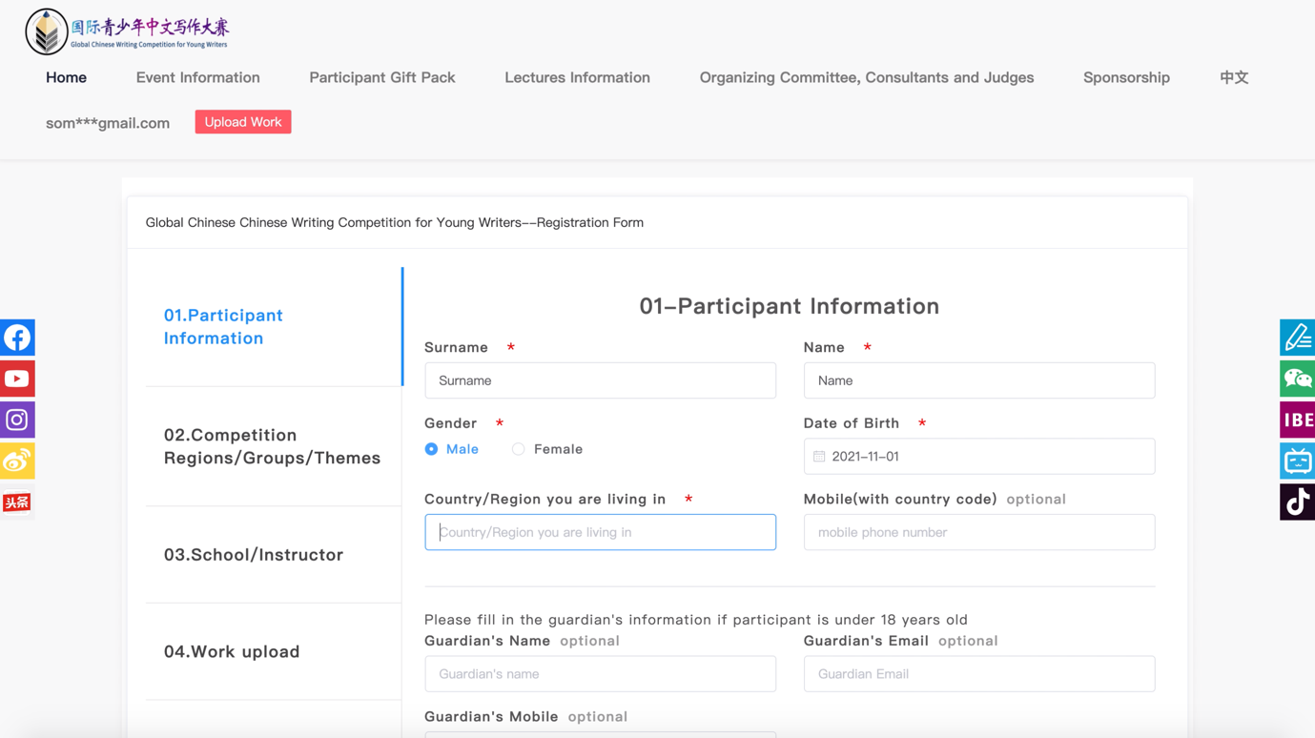
Task: Open the Instagram sidebar icon
Action: coord(17,420)
